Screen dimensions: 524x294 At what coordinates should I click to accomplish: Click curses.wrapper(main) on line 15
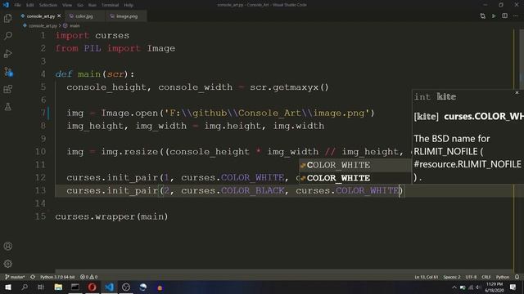[111, 216]
